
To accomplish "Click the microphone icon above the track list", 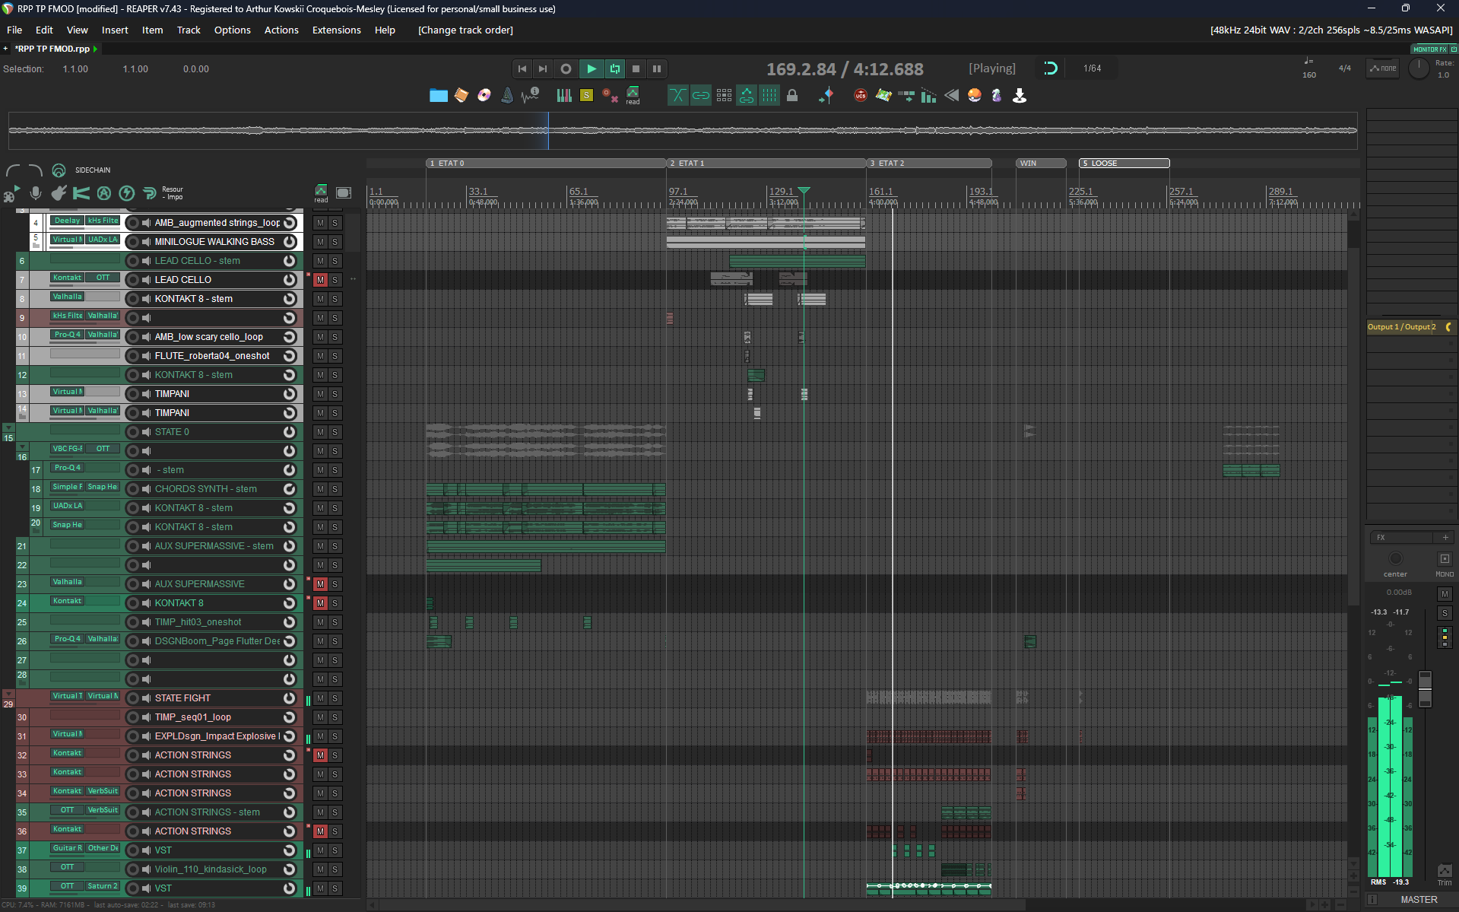I will point(36,193).
